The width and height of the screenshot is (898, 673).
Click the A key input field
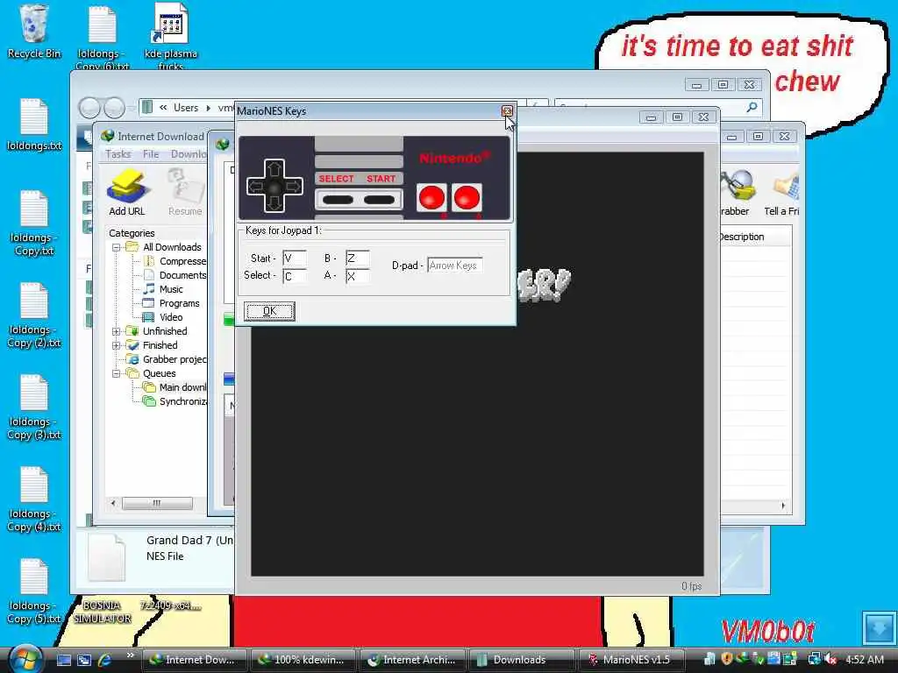[x=358, y=276]
